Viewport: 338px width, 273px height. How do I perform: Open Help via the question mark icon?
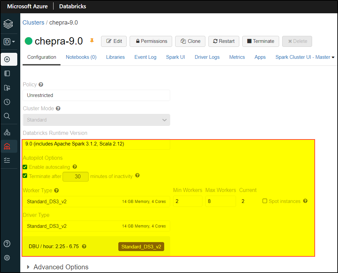tap(7, 243)
